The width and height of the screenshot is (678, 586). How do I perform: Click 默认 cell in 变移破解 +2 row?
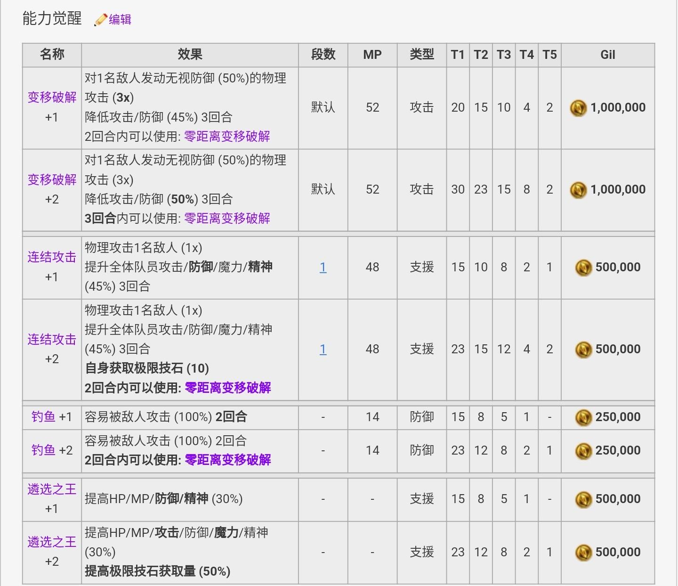323,190
